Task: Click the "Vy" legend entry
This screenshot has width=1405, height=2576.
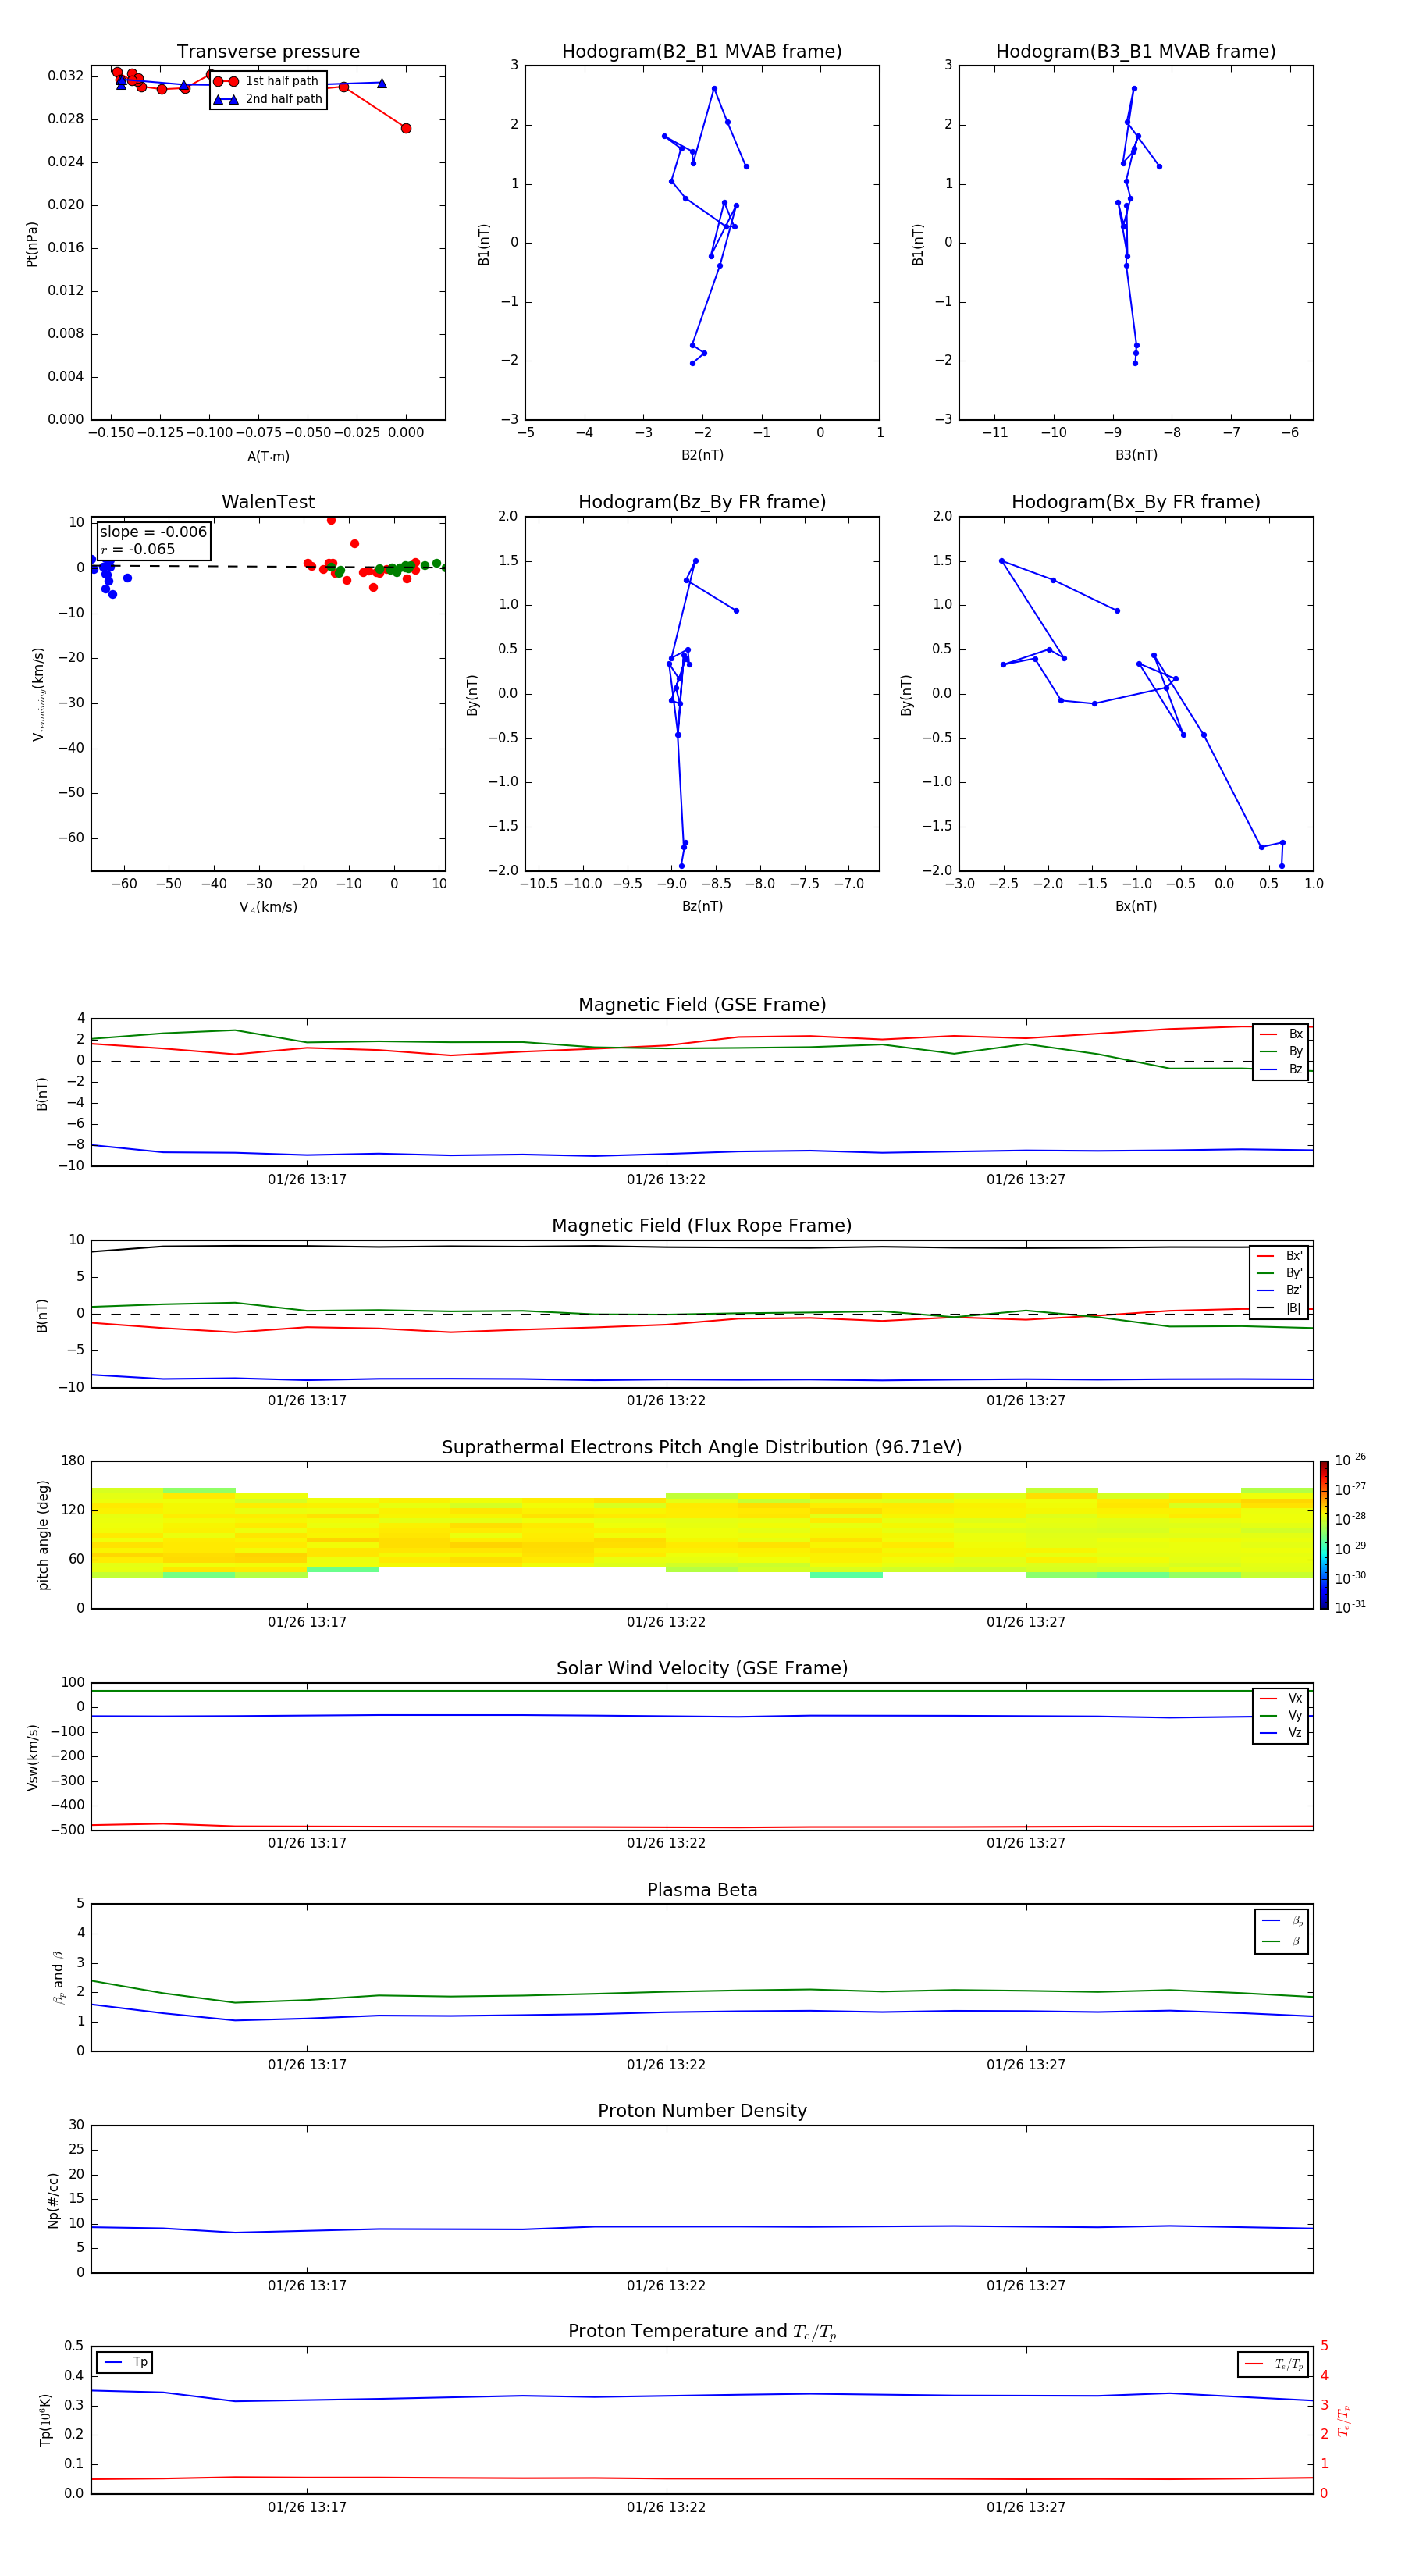Action: (x=1281, y=1716)
